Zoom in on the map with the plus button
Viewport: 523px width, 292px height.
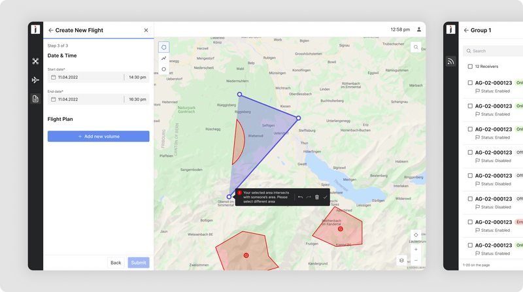(416, 249)
